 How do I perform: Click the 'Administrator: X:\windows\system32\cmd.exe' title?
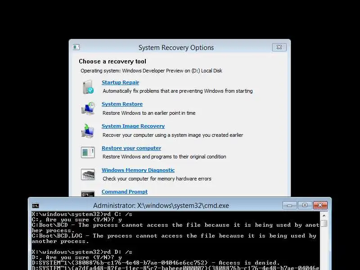161,206
